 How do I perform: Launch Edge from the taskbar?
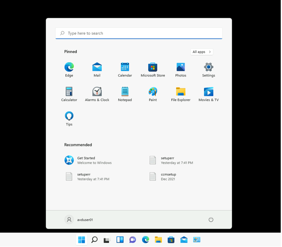tap(145, 240)
